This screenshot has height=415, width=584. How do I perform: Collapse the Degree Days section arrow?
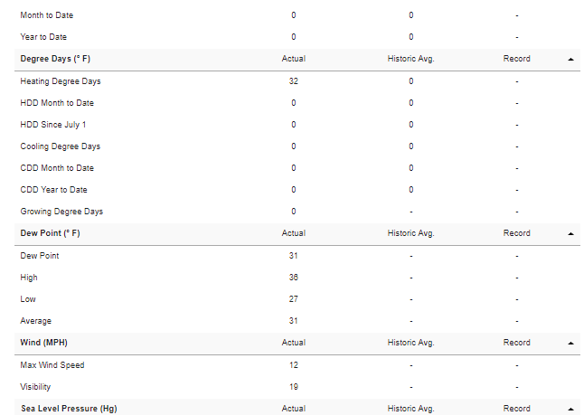pyautogui.click(x=570, y=60)
